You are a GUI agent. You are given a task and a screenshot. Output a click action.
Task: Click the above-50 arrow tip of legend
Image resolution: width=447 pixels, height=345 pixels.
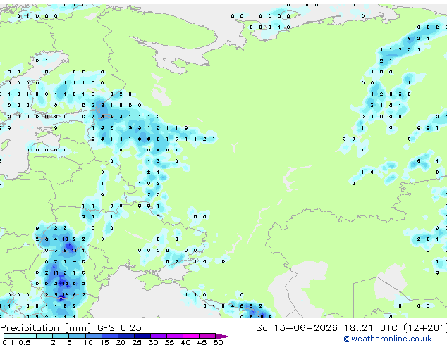[x=223, y=337]
